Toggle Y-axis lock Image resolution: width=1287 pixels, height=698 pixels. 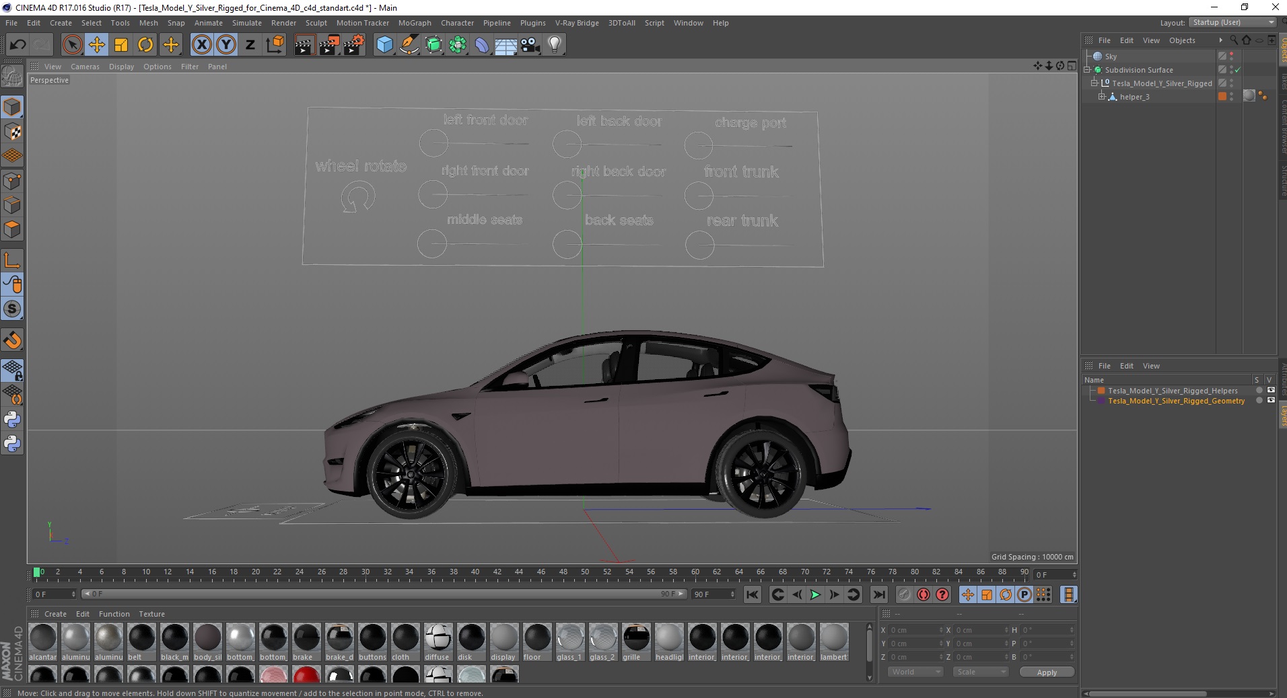tap(226, 45)
